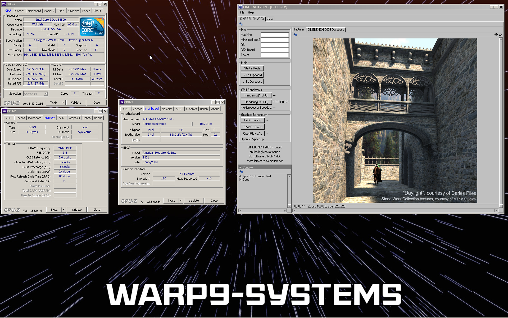Click the Intel Core 2 Duo logo badge
This screenshot has height=318, width=508.
pos(92,27)
